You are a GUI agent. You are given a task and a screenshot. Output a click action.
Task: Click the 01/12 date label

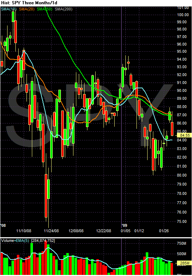[139, 230]
